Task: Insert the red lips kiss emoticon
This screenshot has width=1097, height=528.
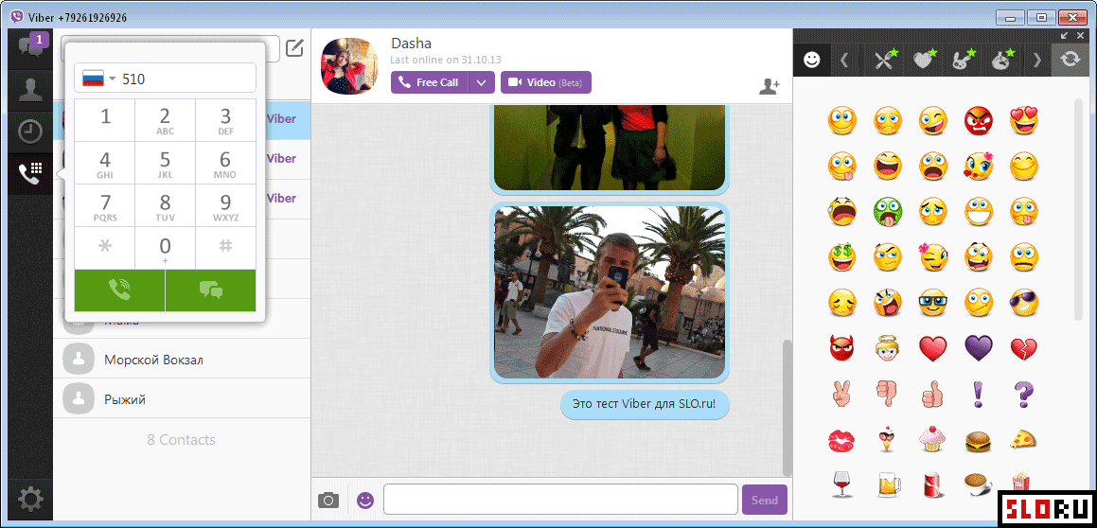Action: tap(841, 441)
